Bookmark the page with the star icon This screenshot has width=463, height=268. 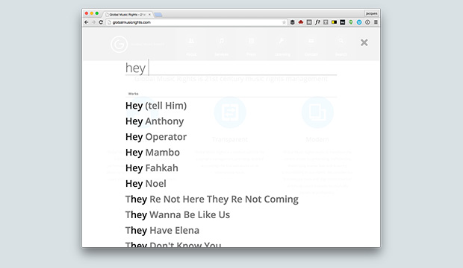[x=284, y=22]
